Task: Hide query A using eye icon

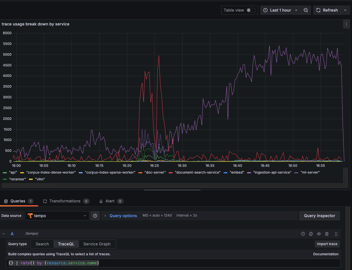Action: tap(319, 234)
